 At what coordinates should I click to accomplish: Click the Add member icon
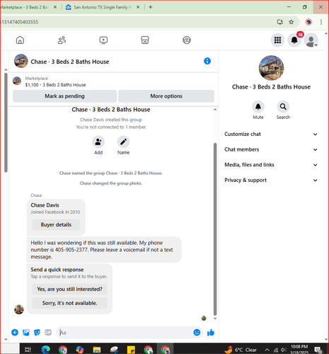click(x=98, y=142)
